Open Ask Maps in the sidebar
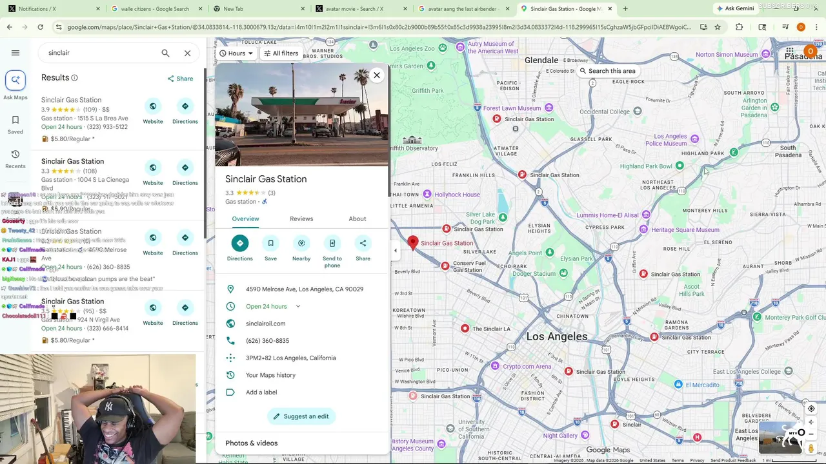 pos(15,85)
